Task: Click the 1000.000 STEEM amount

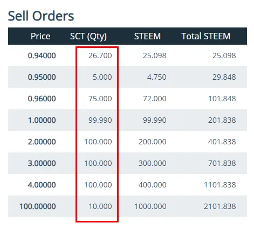Action: tap(150, 206)
